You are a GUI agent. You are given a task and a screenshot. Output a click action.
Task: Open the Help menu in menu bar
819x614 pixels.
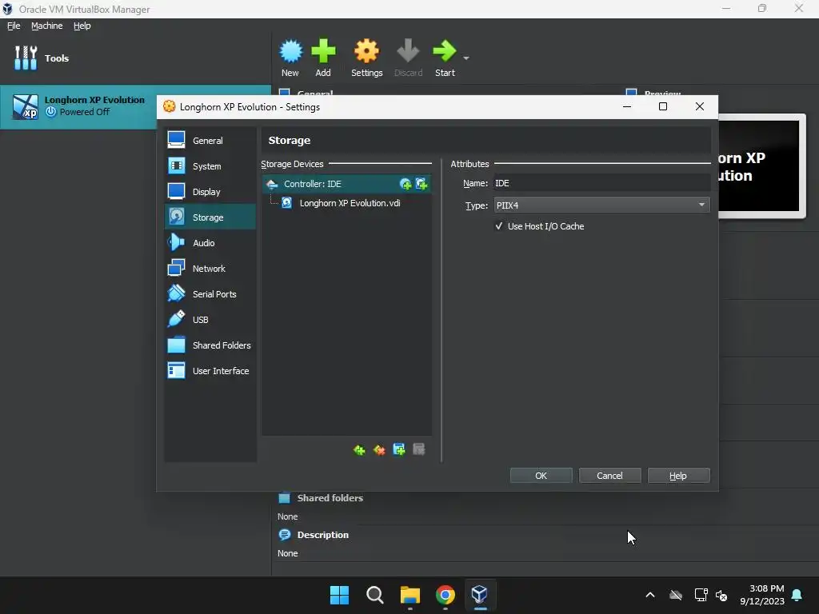point(82,26)
